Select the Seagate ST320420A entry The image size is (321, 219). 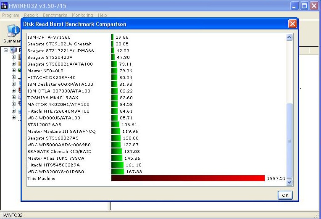(x=50, y=57)
